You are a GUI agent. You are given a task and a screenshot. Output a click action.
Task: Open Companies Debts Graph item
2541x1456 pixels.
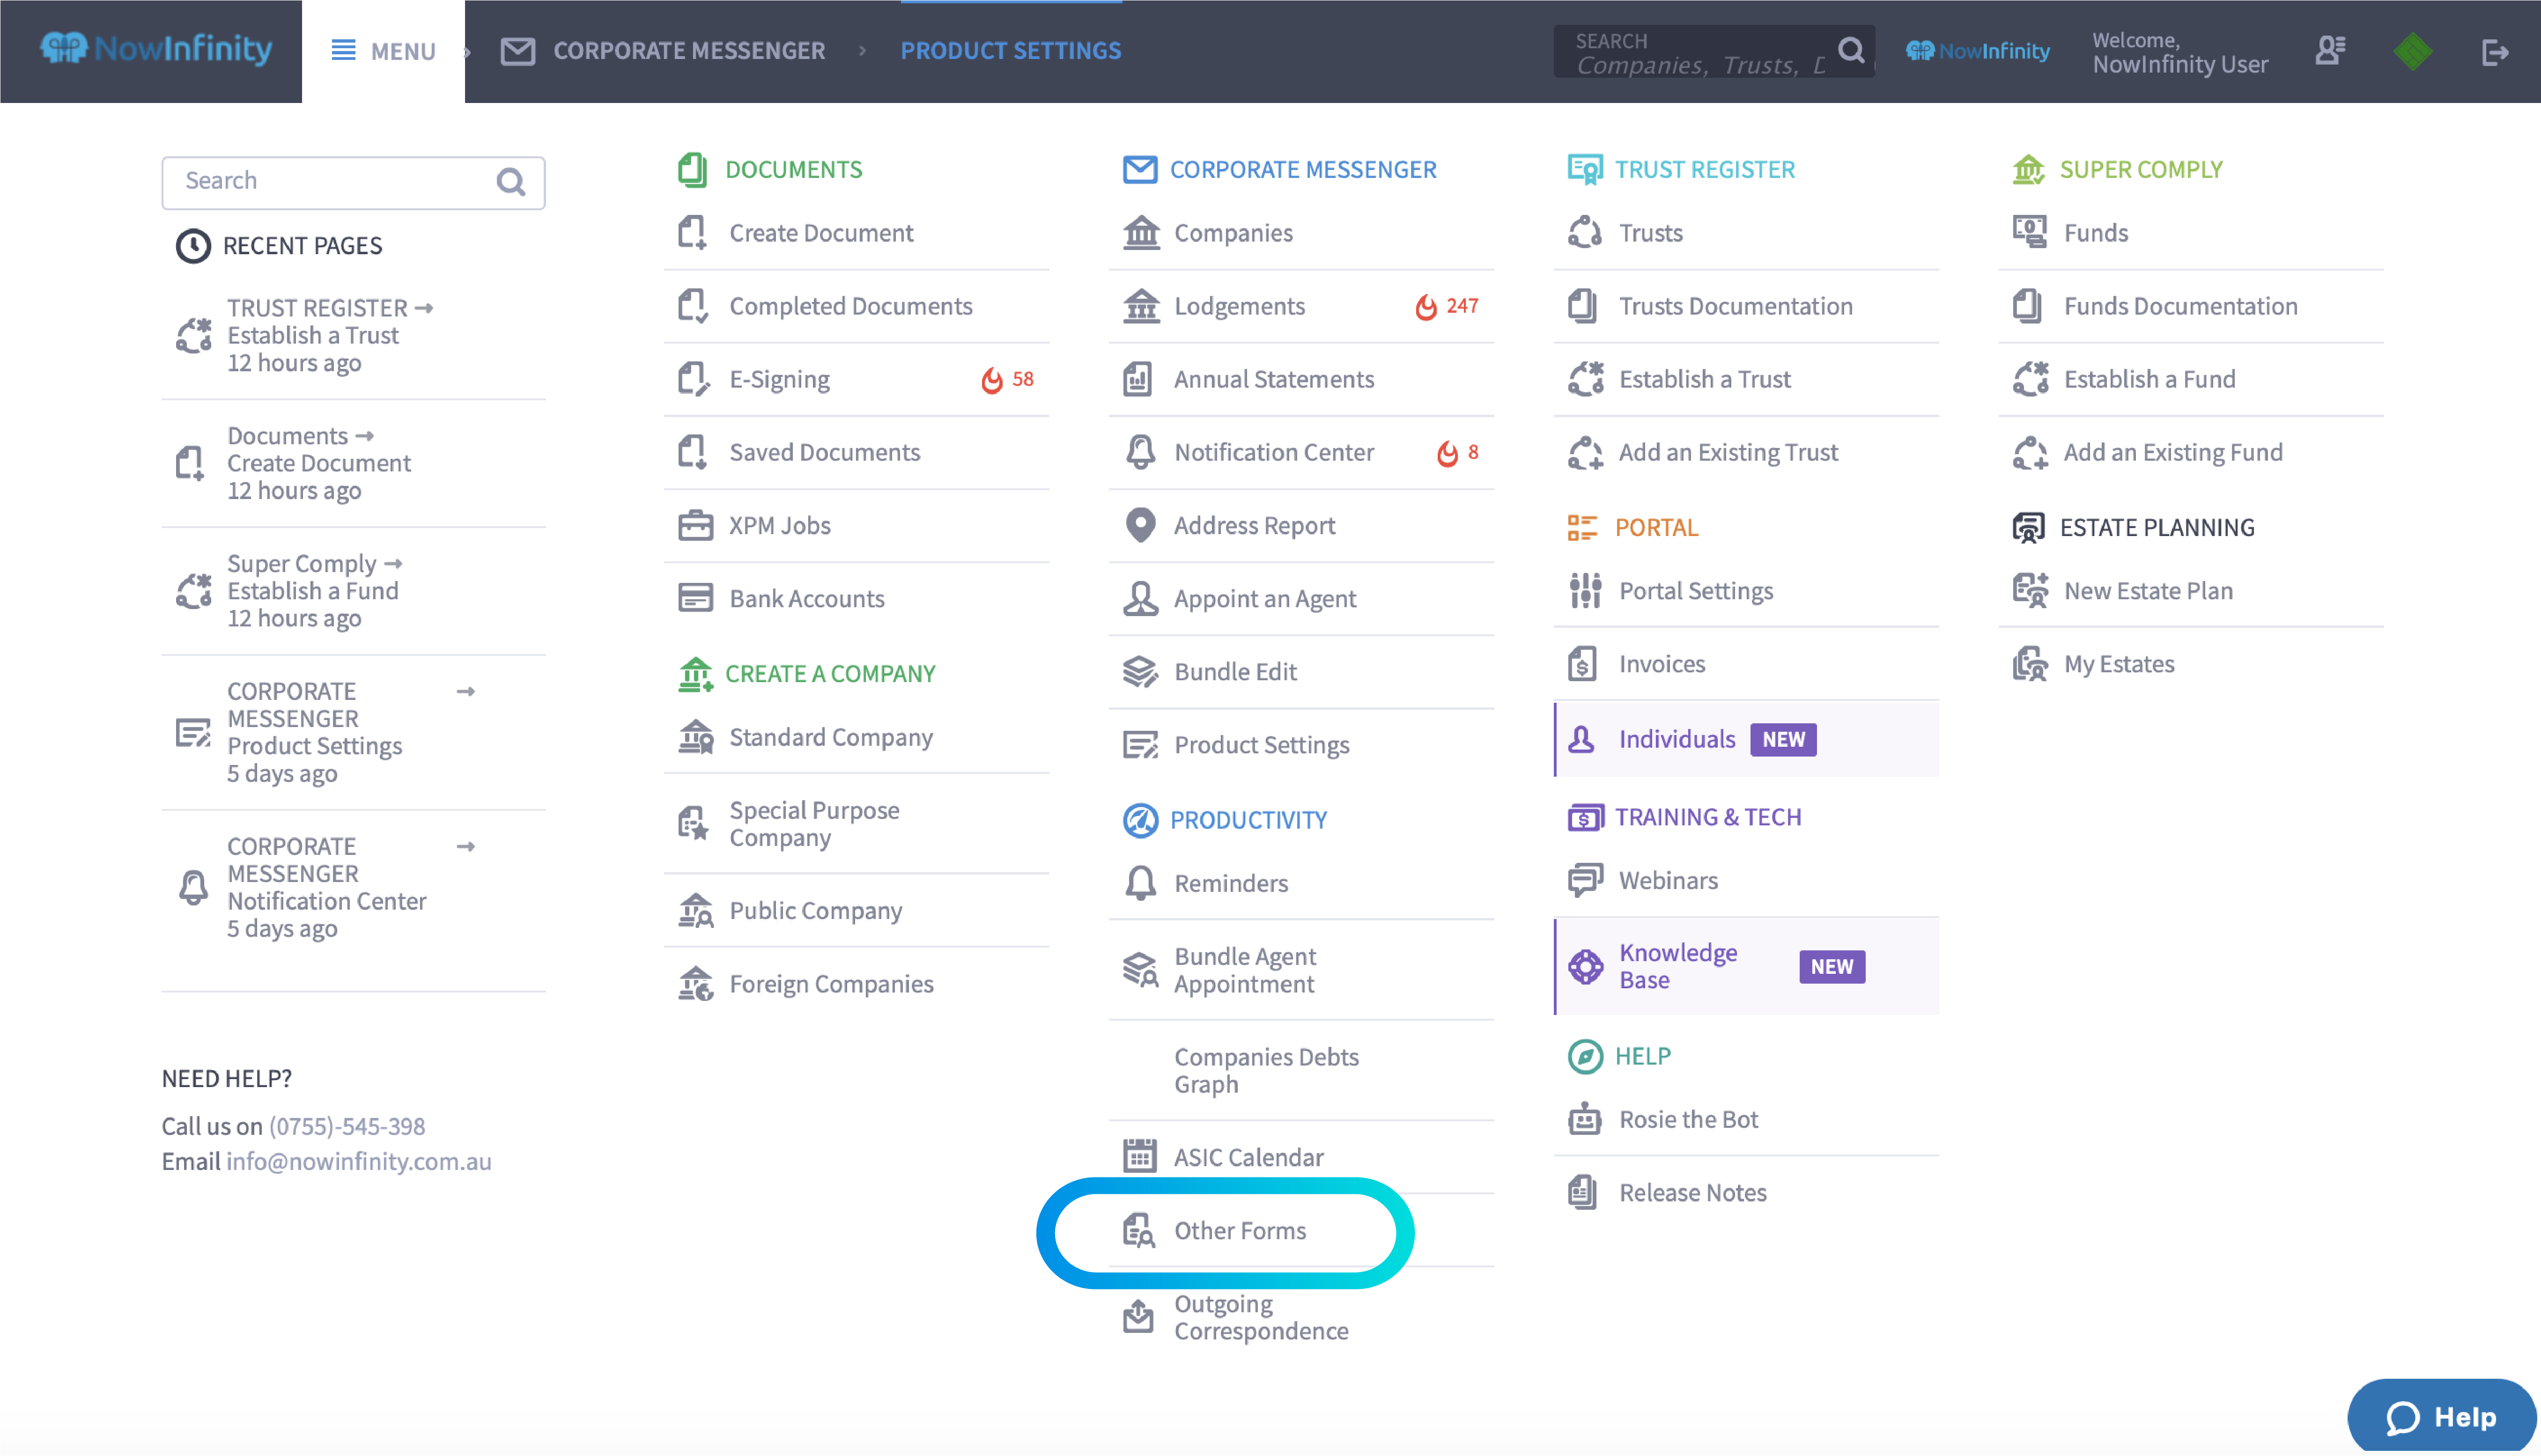click(1301, 1070)
